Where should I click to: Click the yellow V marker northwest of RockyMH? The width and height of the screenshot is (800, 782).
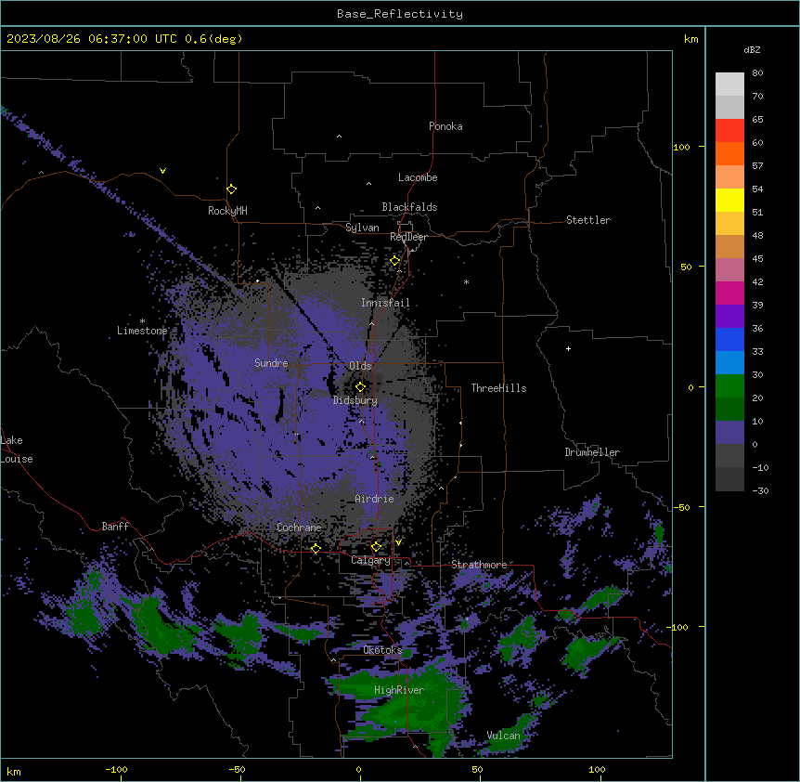162,171
